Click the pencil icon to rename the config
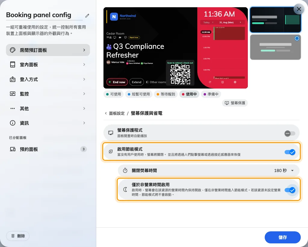The width and height of the screenshot is (308, 247). click(x=87, y=16)
